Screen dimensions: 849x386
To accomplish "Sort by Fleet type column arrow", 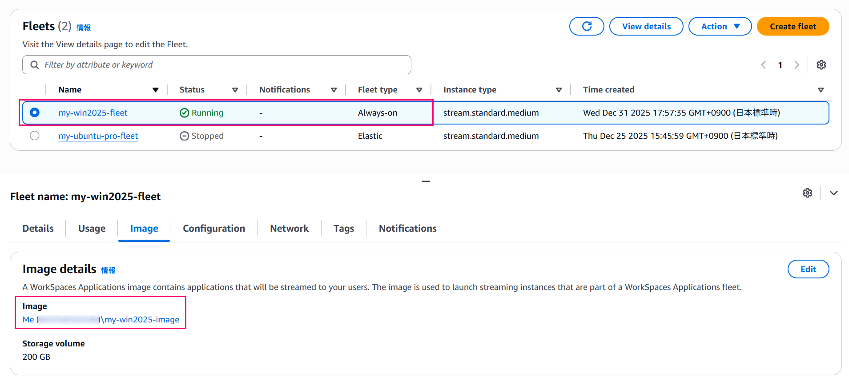I will (x=419, y=90).
